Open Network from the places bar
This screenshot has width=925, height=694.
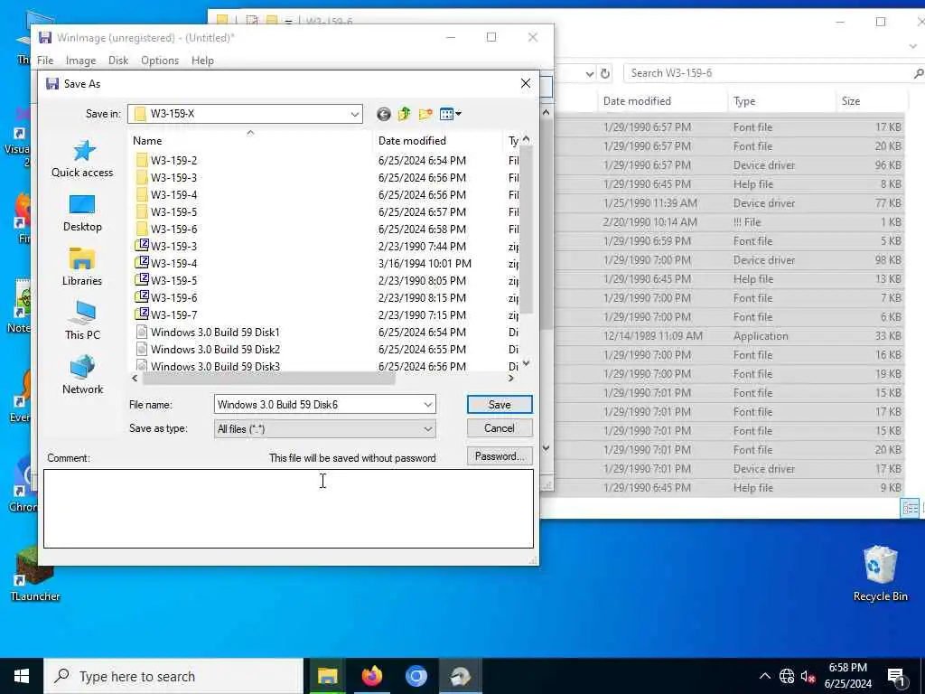click(x=82, y=375)
